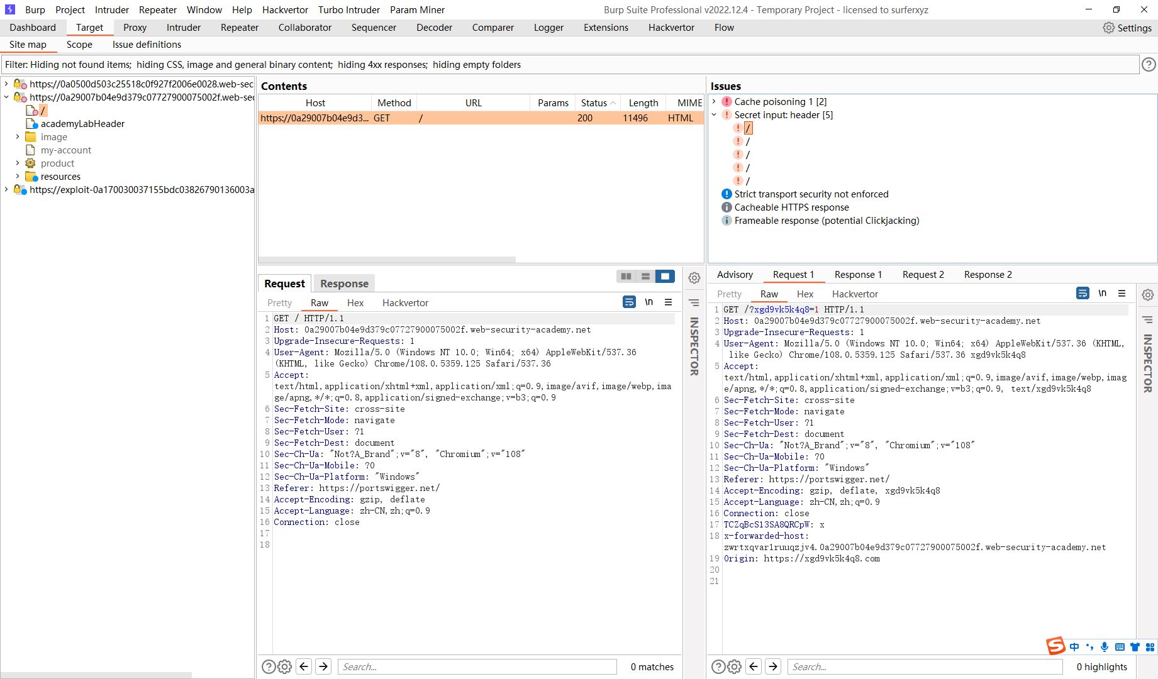This screenshot has width=1158, height=679.
Task: Expand the 0a0500d503c25518 site tree node
Action: pos(6,84)
